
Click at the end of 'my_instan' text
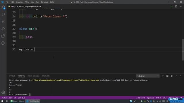[34, 49]
